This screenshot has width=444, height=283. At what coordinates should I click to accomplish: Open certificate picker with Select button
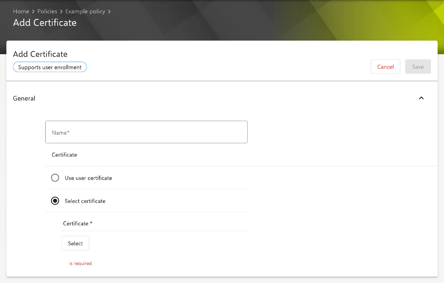click(75, 243)
